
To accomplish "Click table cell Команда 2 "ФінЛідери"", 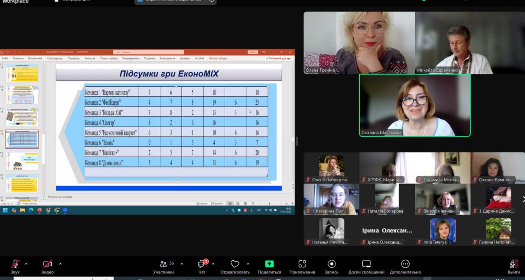I will click(x=112, y=102).
